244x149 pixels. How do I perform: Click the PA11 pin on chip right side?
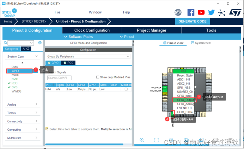point(209,88)
